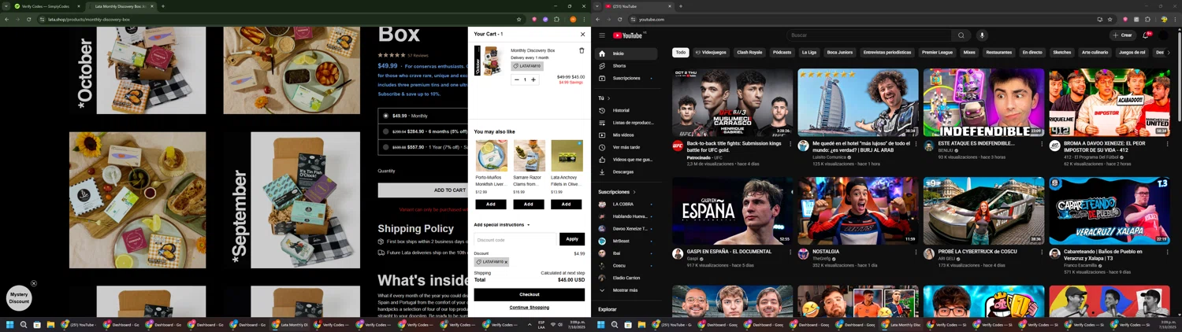This screenshot has height=332, width=1182.
Task: Reload the lata.shop page
Action: [30, 20]
